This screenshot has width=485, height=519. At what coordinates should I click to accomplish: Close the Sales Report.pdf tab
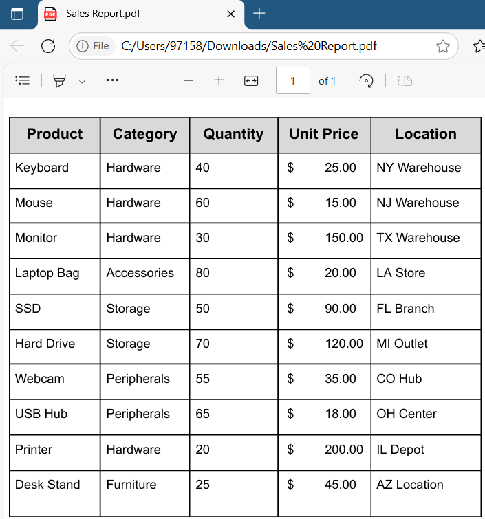point(231,14)
